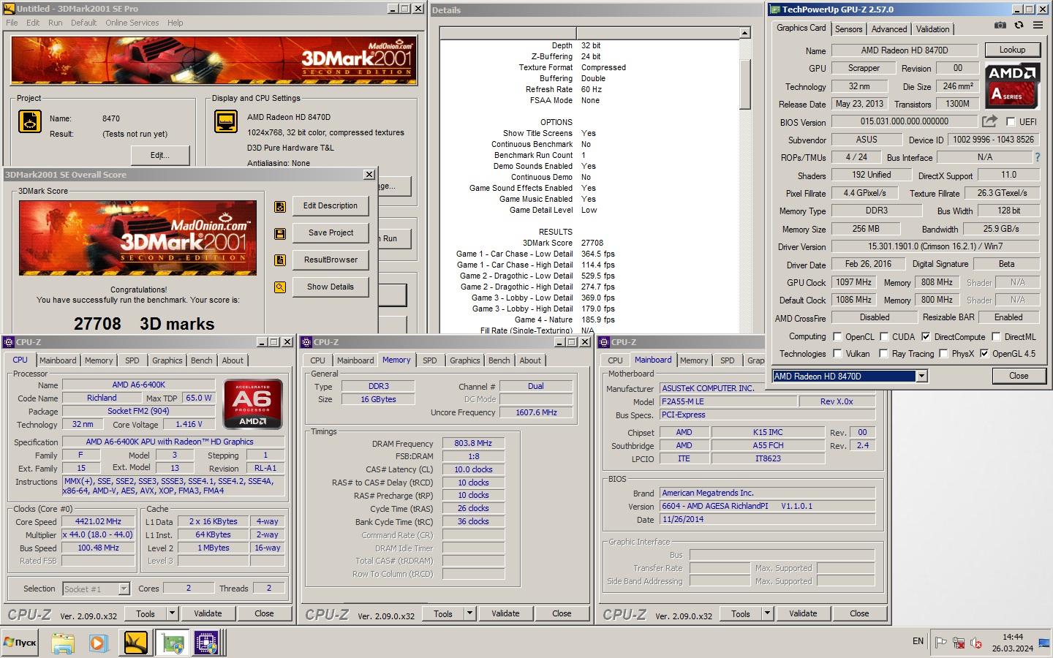Click the network tray icon
This screenshot has width=1053, height=658.
959,643
